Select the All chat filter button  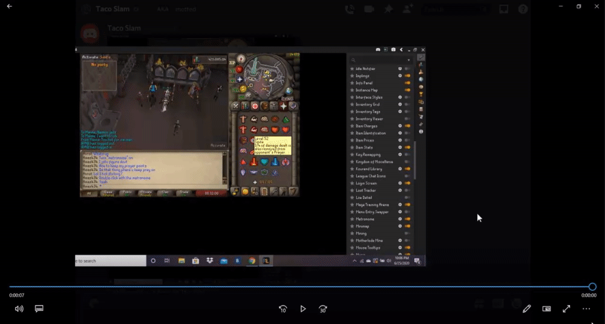point(89,193)
